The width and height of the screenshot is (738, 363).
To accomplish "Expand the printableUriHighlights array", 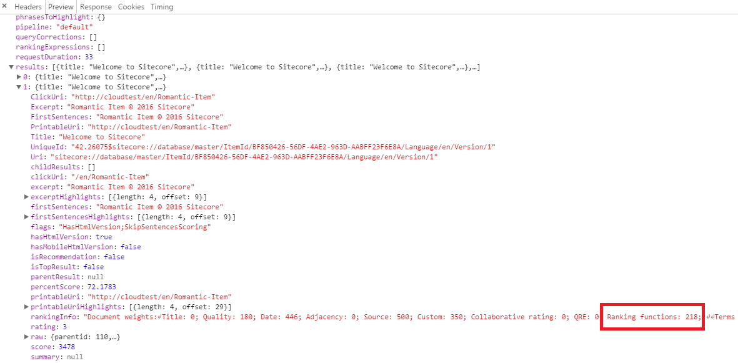I will [x=26, y=307].
